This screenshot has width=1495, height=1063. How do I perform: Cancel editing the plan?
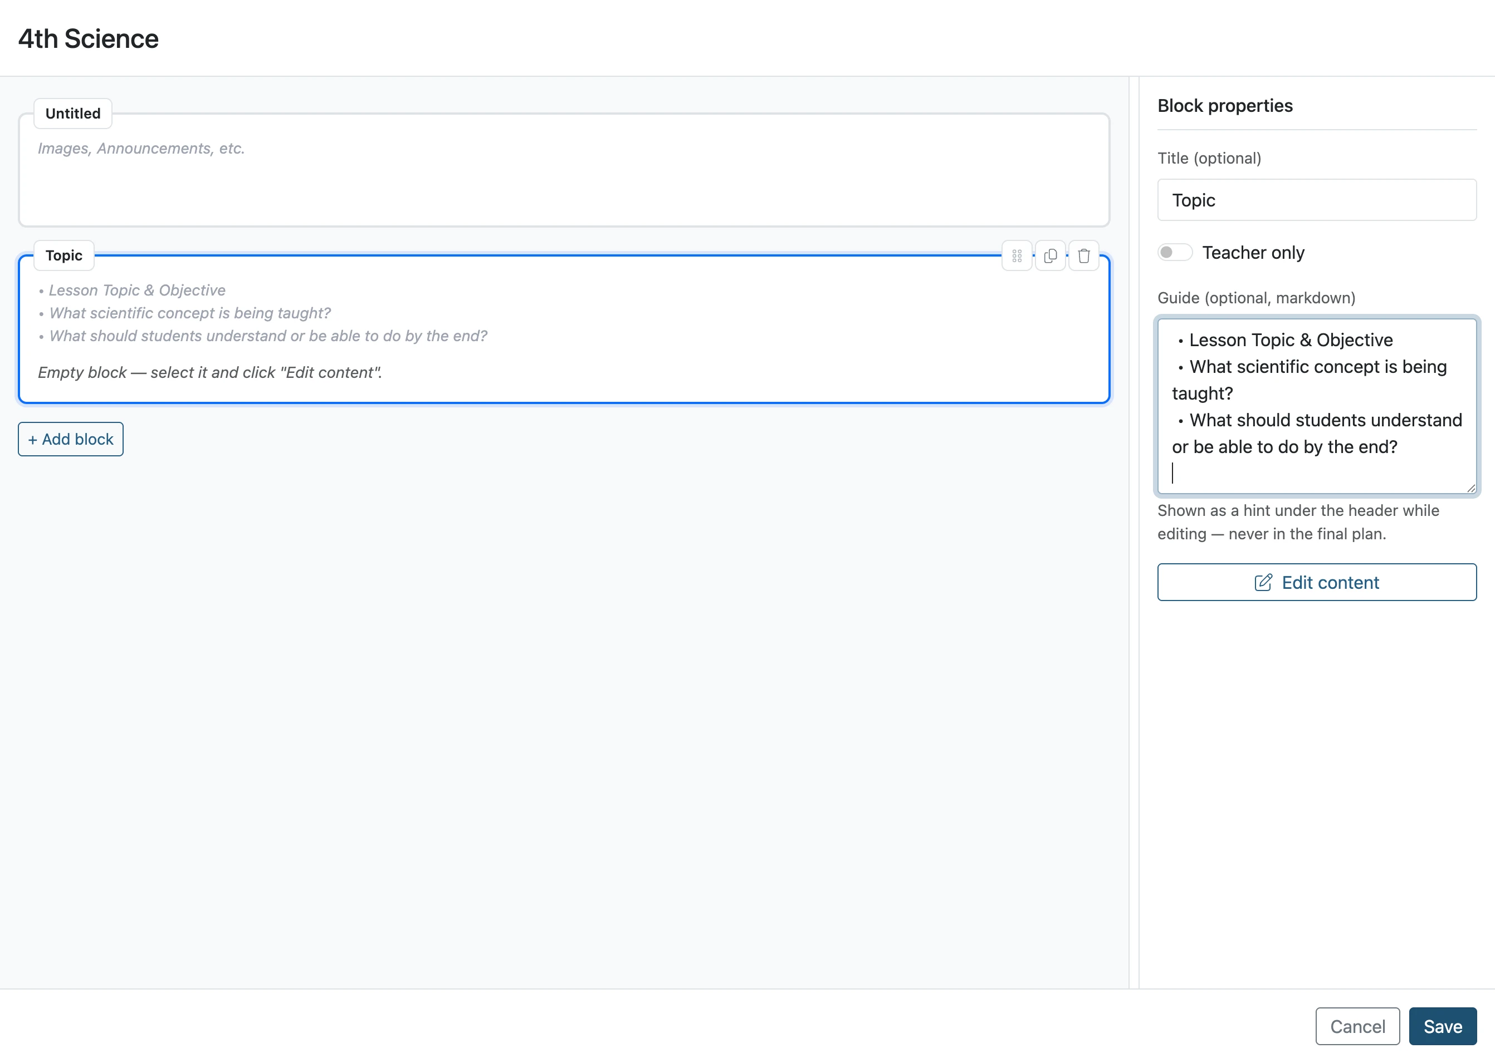[1357, 1026]
